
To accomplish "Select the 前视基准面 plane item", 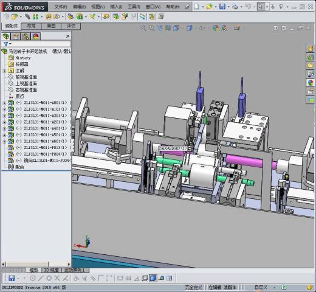I will point(26,77).
